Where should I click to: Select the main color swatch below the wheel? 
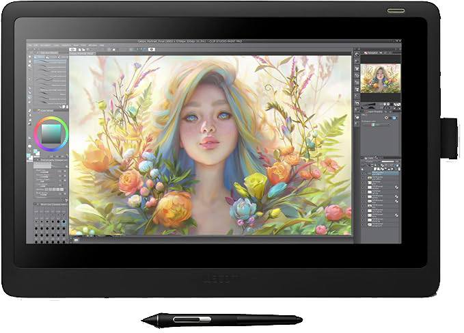click(36, 152)
